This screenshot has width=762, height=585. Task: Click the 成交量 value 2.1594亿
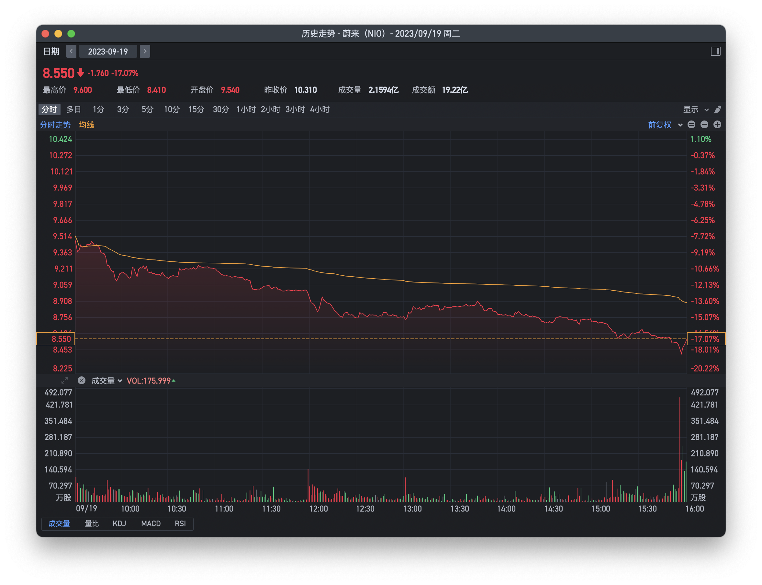coord(384,90)
